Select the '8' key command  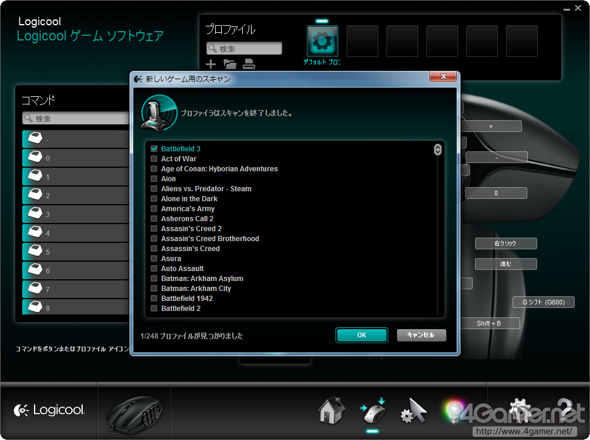[76, 307]
